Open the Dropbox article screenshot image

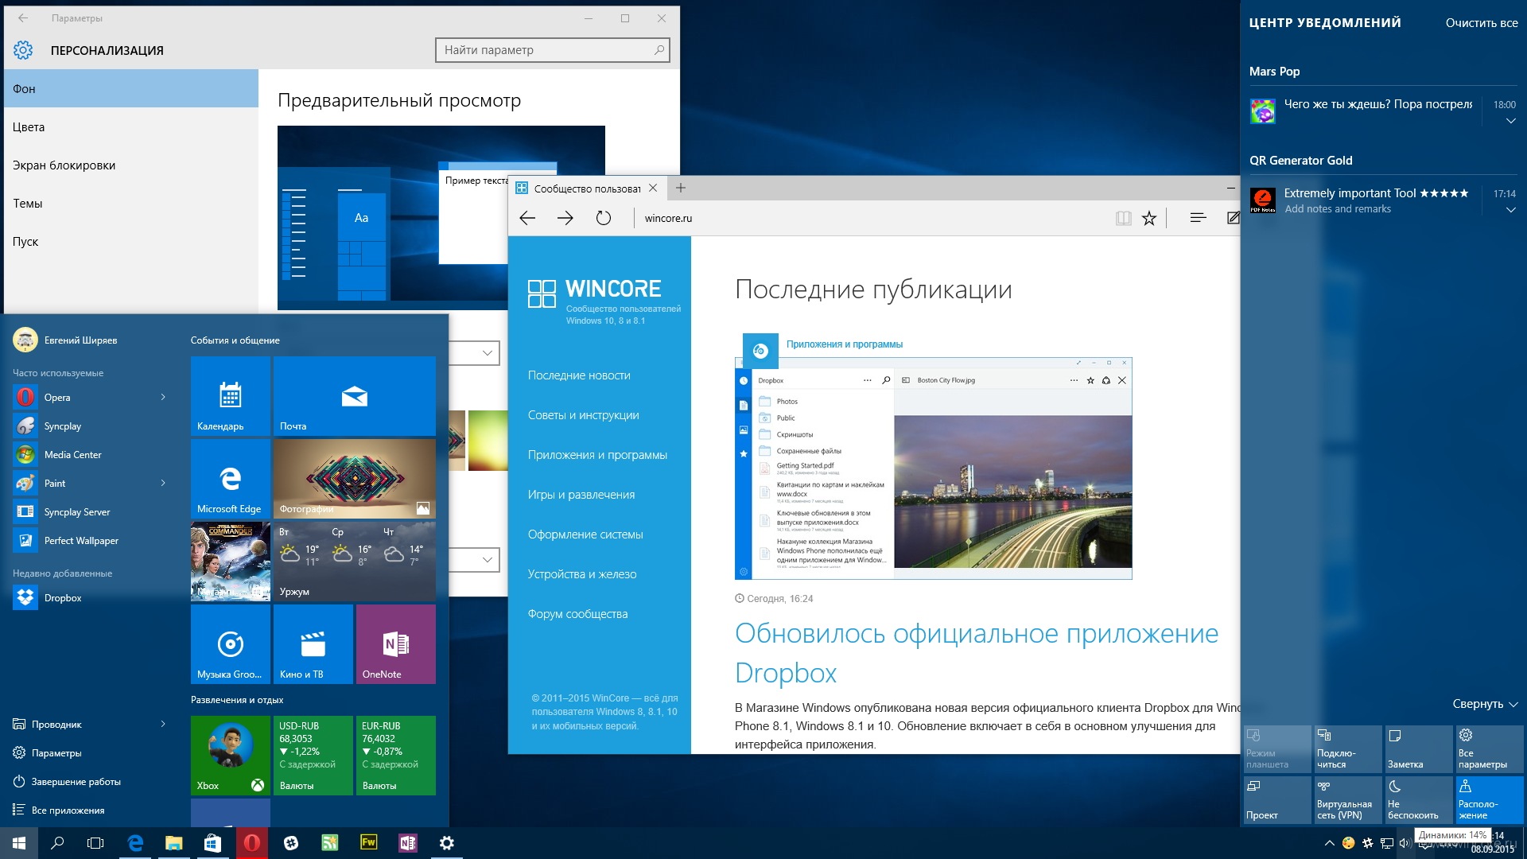[x=934, y=468]
